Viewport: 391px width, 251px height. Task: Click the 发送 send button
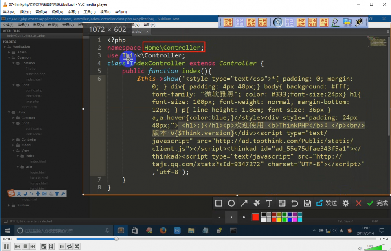[x=327, y=203]
